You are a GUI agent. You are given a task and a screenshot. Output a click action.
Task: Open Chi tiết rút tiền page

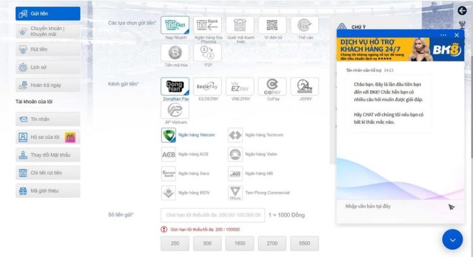(x=48, y=173)
